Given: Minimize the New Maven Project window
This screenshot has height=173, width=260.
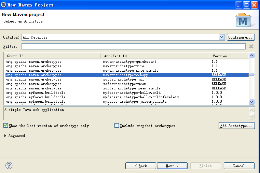Looking at the screenshot, I should click(238, 5).
